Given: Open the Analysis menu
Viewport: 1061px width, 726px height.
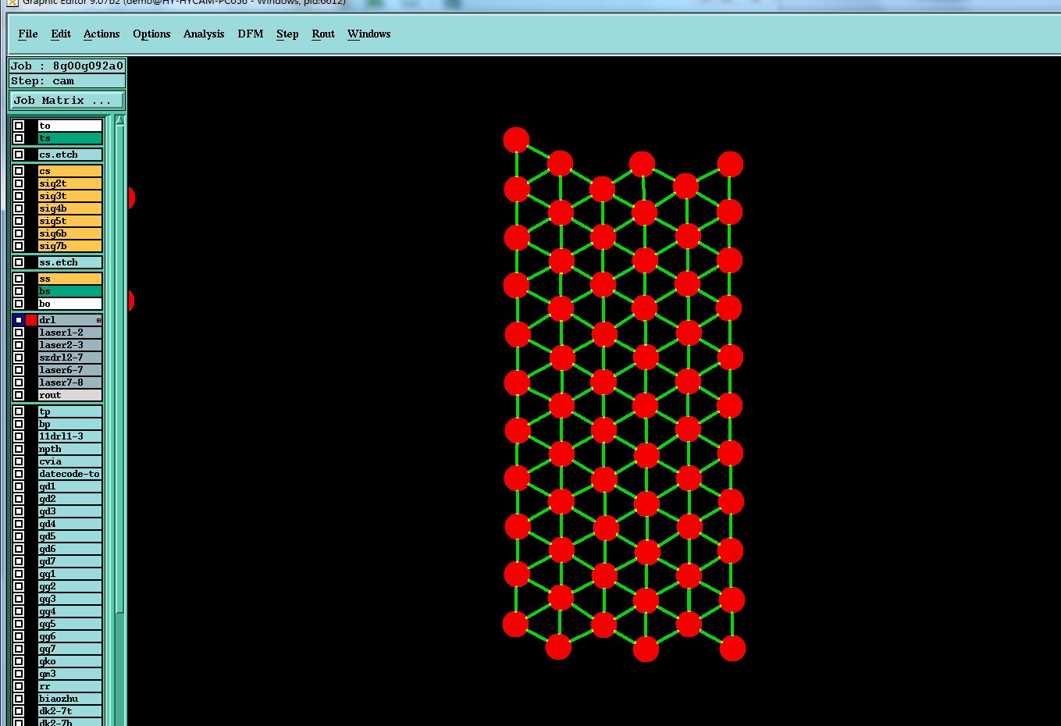Looking at the screenshot, I should 204,34.
